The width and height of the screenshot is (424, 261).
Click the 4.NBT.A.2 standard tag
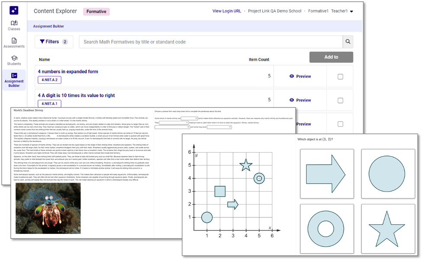click(49, 80)
